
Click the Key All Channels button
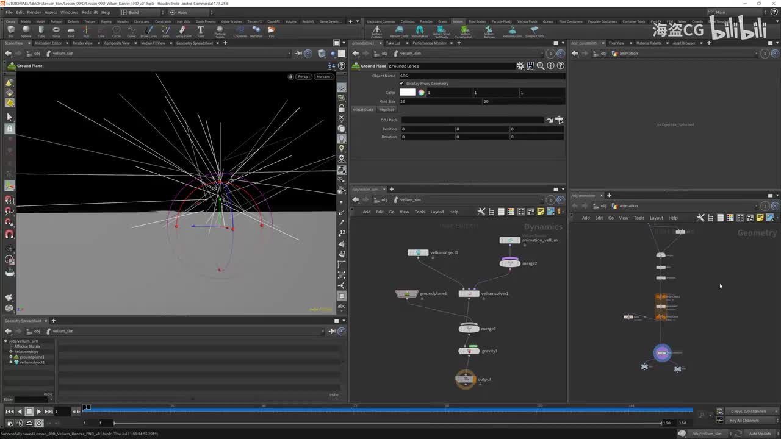coord(744,421)
